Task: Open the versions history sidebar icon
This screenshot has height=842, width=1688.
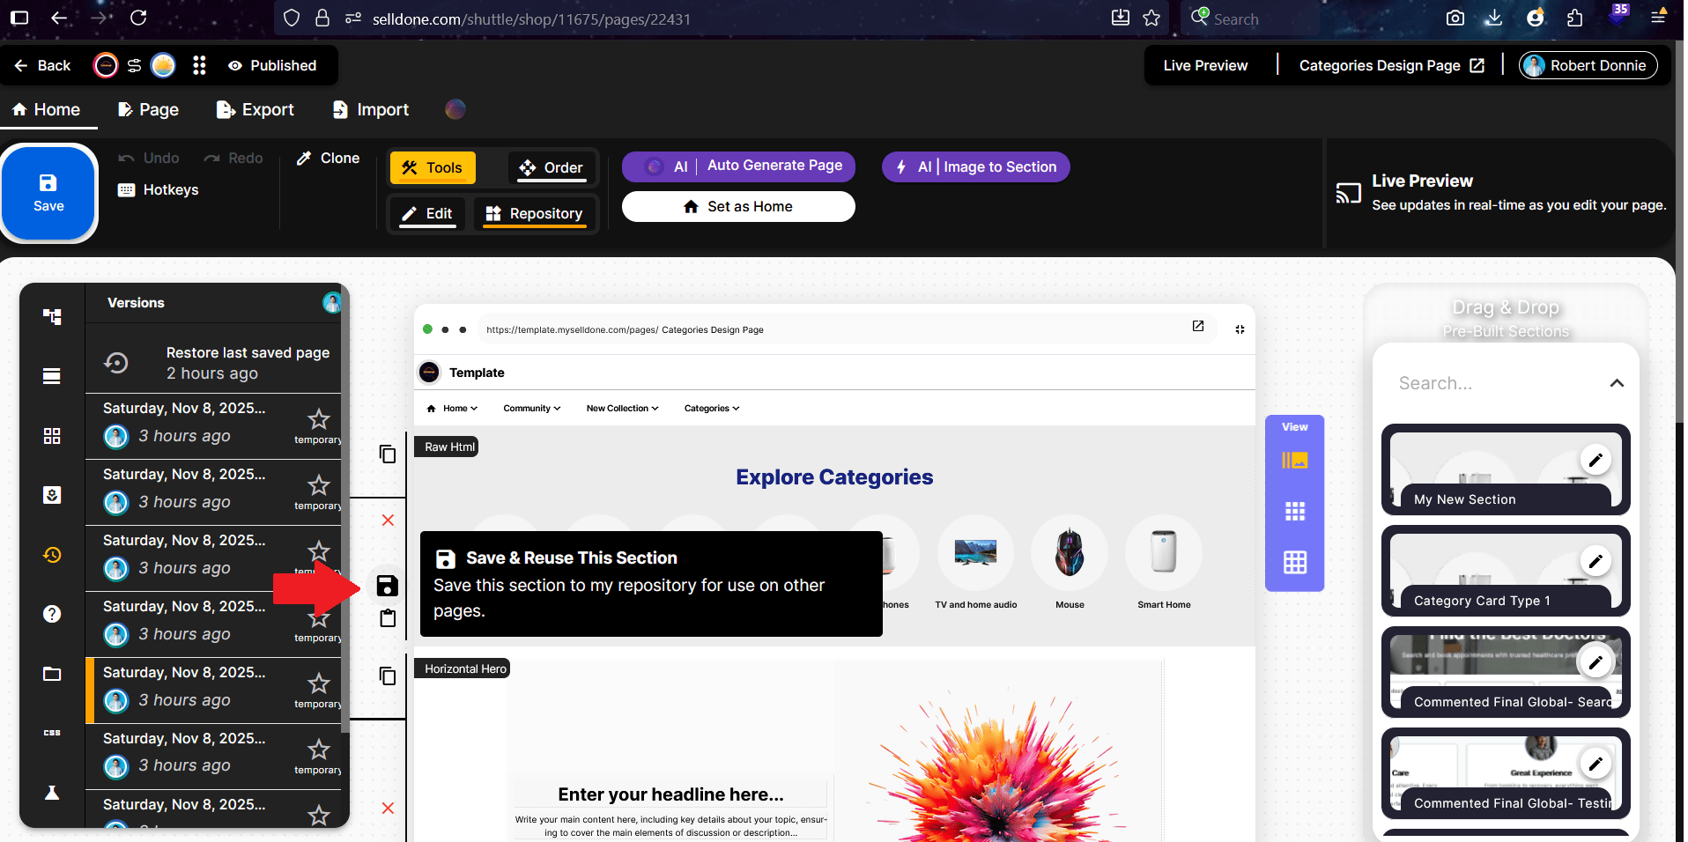Action: pos(52,555)
